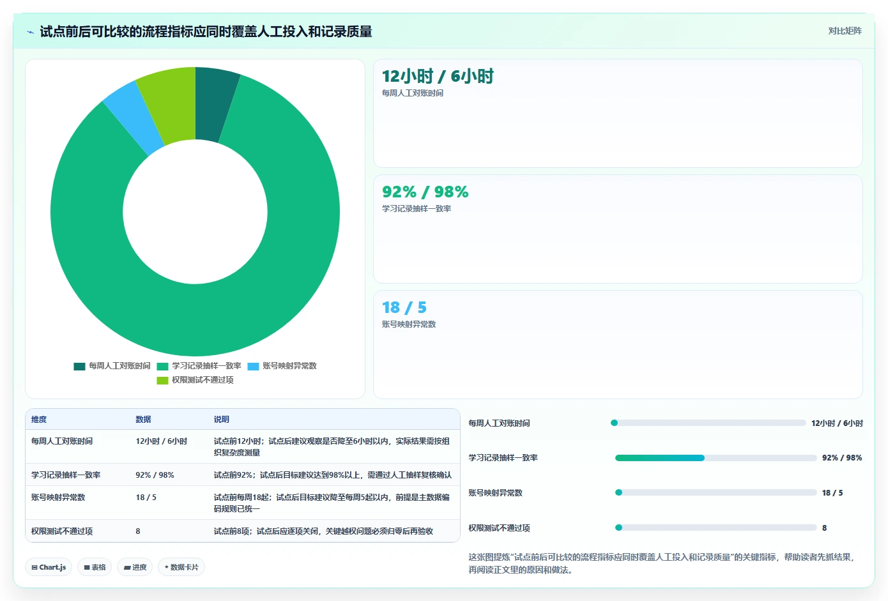Click the page title 试点前后可比较的流程指标
The width and height of the screenshot is (888, 601).
[x=206, y=31]
